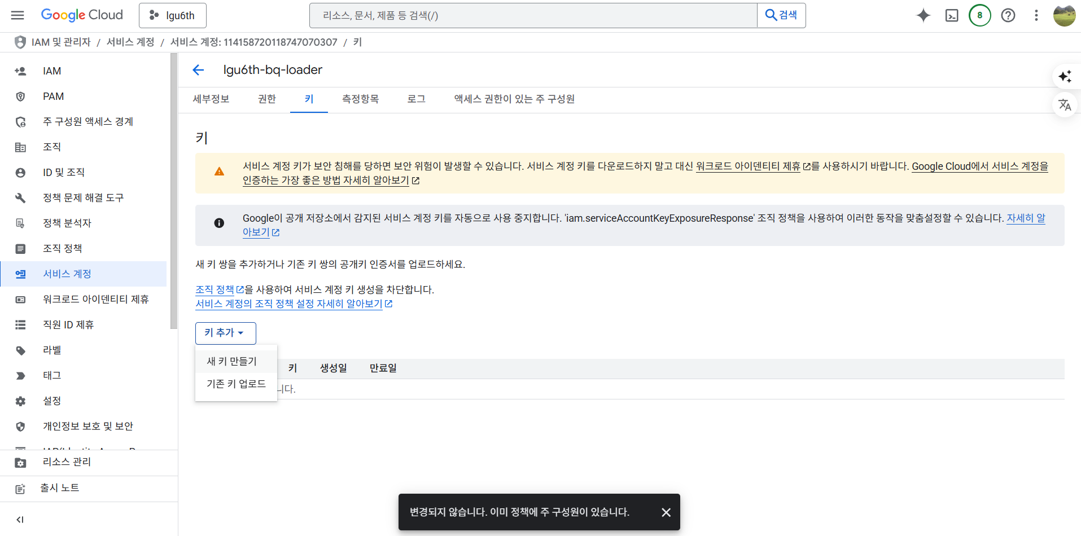
Task: Click the 검색 search button
Action: 781,15
